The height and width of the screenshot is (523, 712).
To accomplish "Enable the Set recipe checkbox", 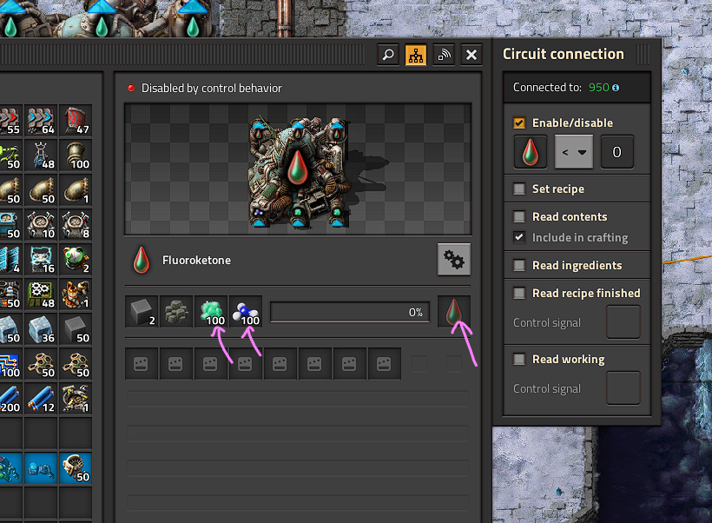I will click(519, 189).
